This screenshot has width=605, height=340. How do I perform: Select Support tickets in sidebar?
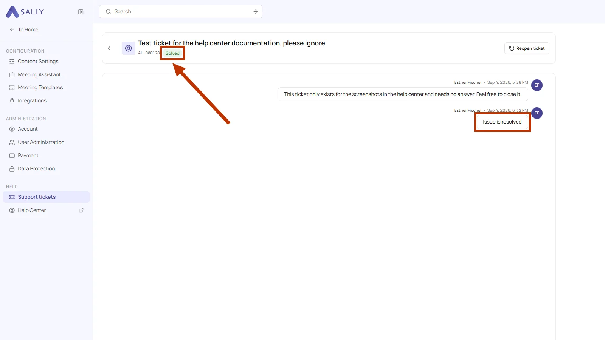pyautogui.click(x=46, y=197)
